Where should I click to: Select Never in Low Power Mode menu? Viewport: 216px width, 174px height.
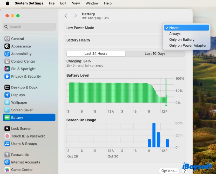pyautogui.click(x=187, y=28)
